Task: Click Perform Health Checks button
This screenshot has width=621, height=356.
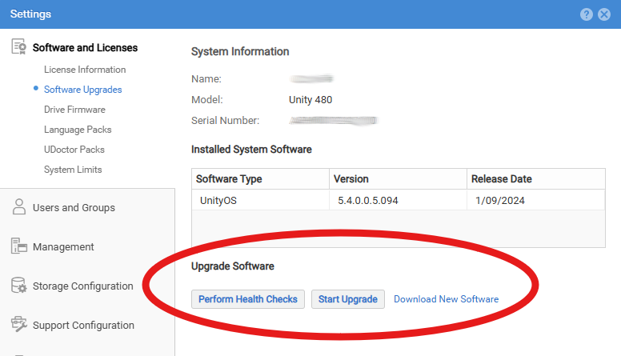Action: click(x=248, y=299)
